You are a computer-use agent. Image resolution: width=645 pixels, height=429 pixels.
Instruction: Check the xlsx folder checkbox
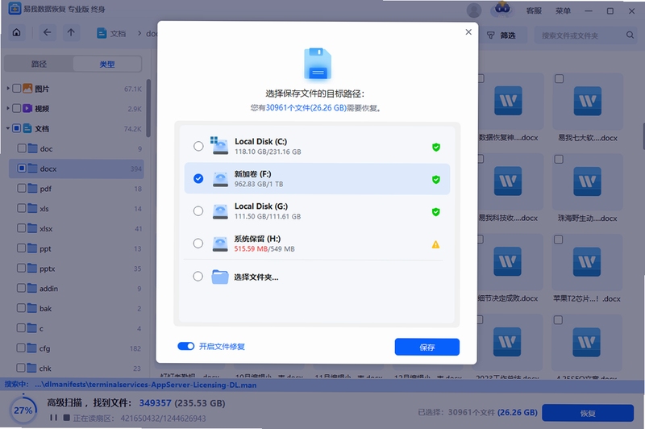click(22, 228)
